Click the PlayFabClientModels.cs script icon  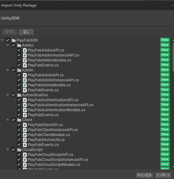25,135
